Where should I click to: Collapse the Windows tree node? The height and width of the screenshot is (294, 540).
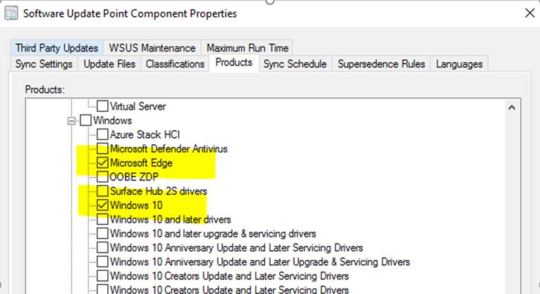(x=71, y=121)
